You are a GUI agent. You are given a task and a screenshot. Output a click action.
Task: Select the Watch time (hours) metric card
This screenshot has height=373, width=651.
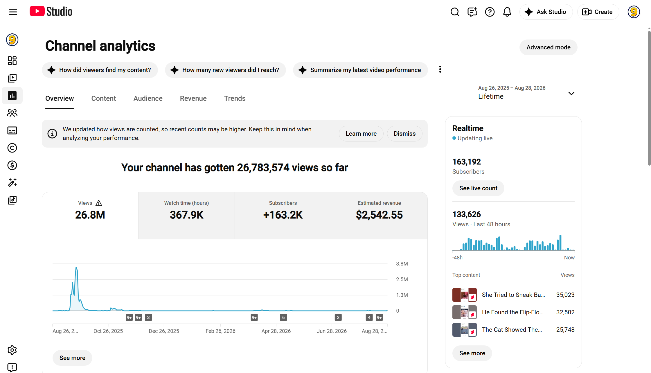[x=186, y=216]
